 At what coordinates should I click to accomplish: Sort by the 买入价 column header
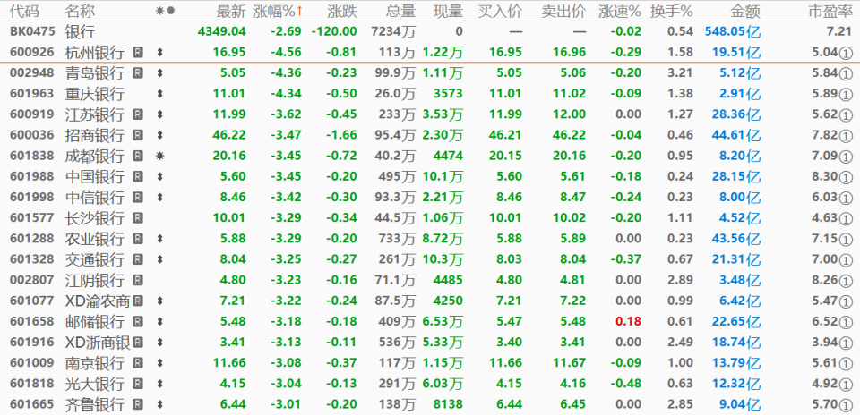click(x=500, y=11)
